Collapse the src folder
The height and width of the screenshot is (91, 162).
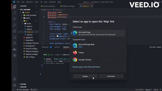22,21
